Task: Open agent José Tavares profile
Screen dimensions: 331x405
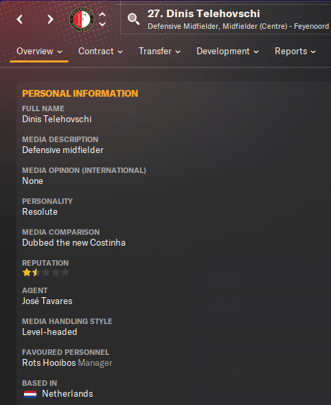Action: point(47,301)
